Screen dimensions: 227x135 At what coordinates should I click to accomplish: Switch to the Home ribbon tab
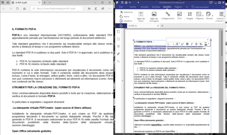click(133, 7)
